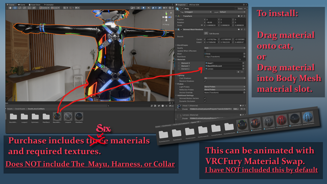Open the Animator tab
The image size is (327, 184).
pyautogui.click(x=49, y=5)
